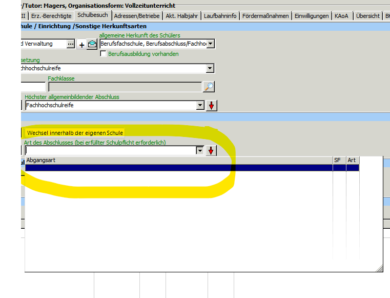Expand the wide Fachhochschulreife combo box arrow
This screenshot has height=298, width=390.
210,68
